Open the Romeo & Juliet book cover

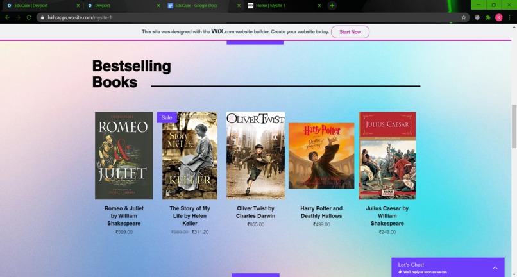pyautogui.click(x=124, y=156)
